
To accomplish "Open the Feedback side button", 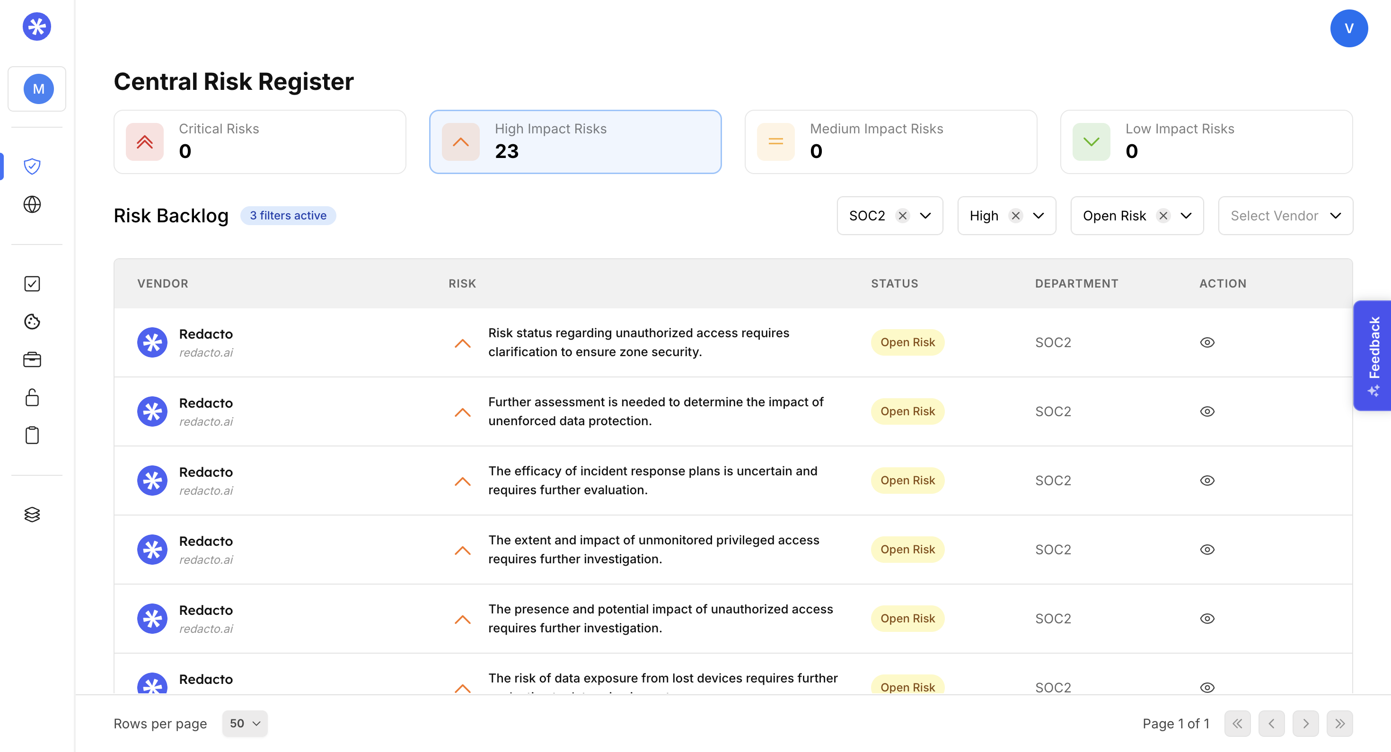I will tap(1372, 356).
